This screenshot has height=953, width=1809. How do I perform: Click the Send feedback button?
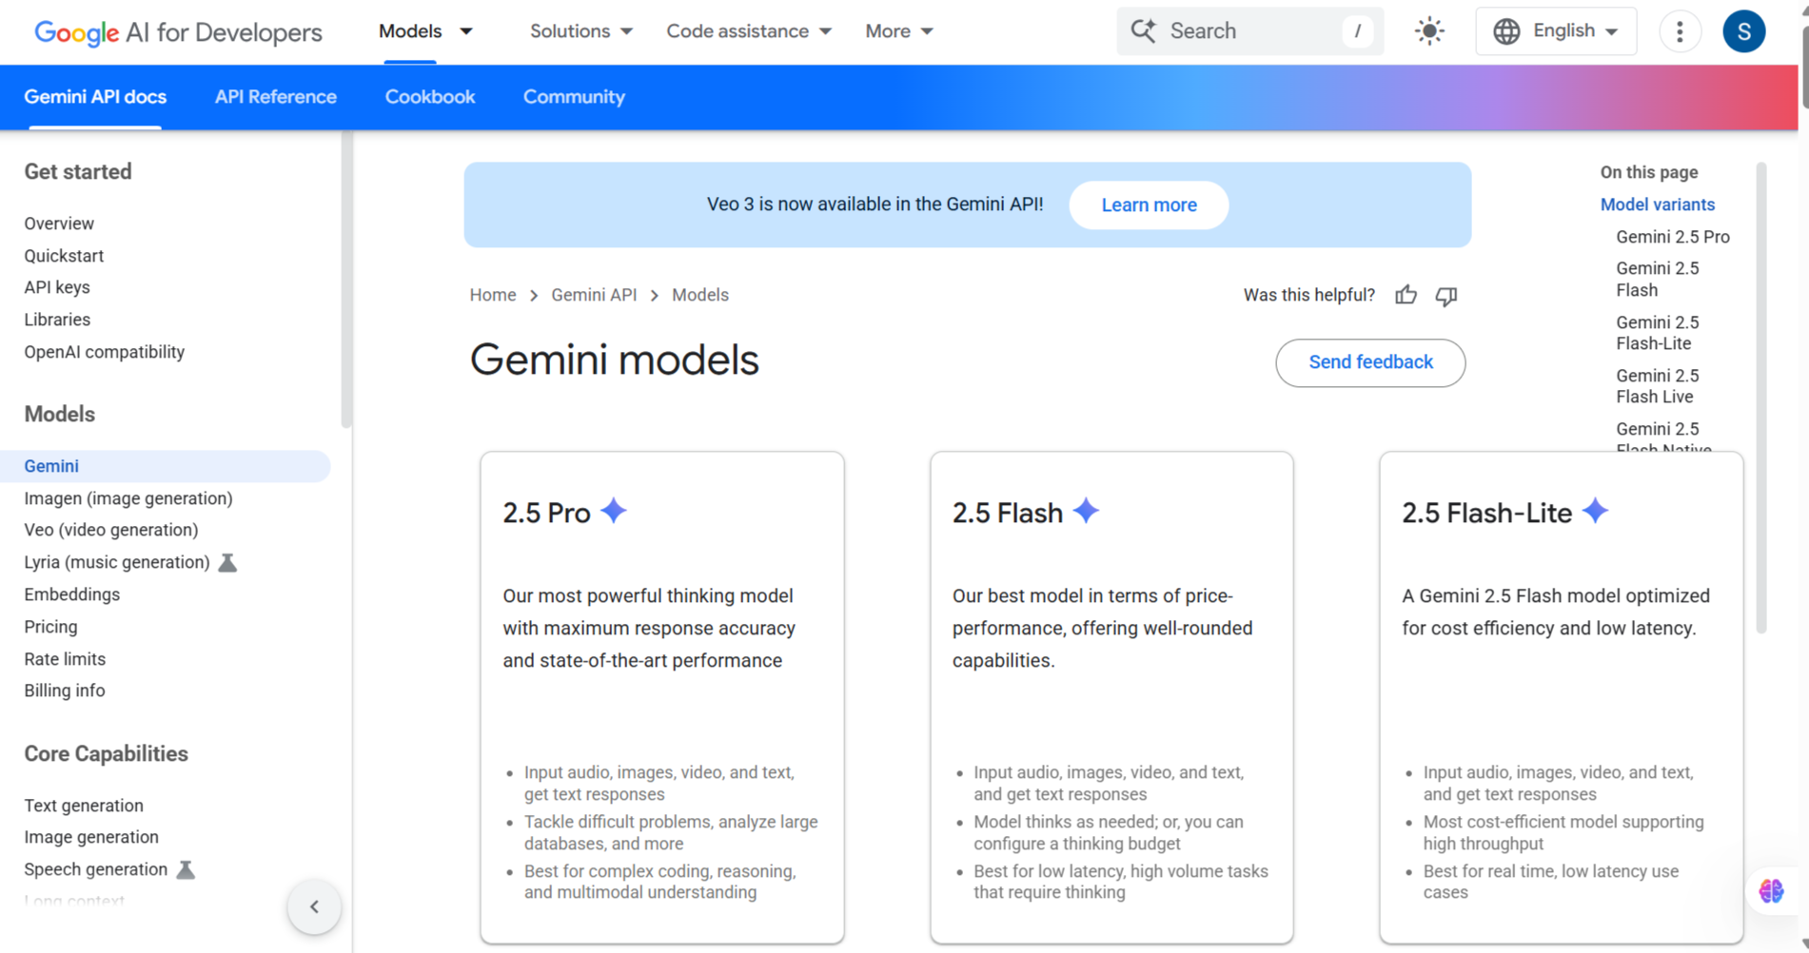click(1369, 362)
